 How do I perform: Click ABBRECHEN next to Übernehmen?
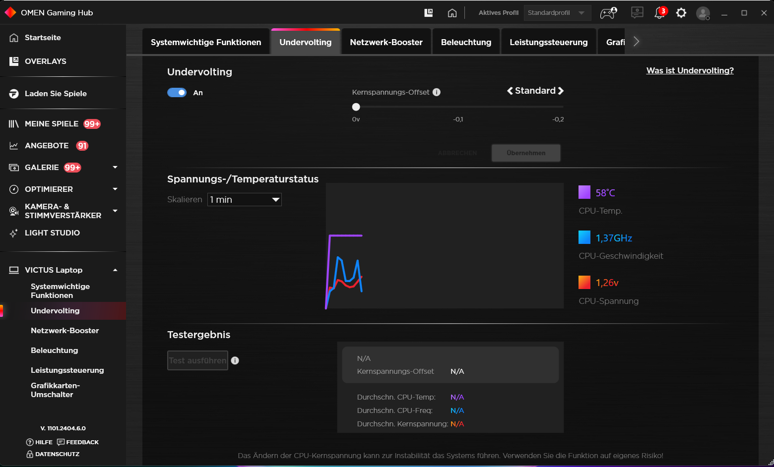point(457,153)
